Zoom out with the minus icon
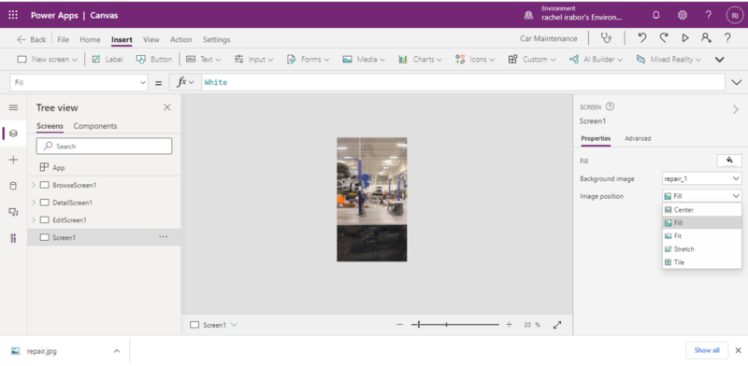The image size is (748, 366). [400, 325]
